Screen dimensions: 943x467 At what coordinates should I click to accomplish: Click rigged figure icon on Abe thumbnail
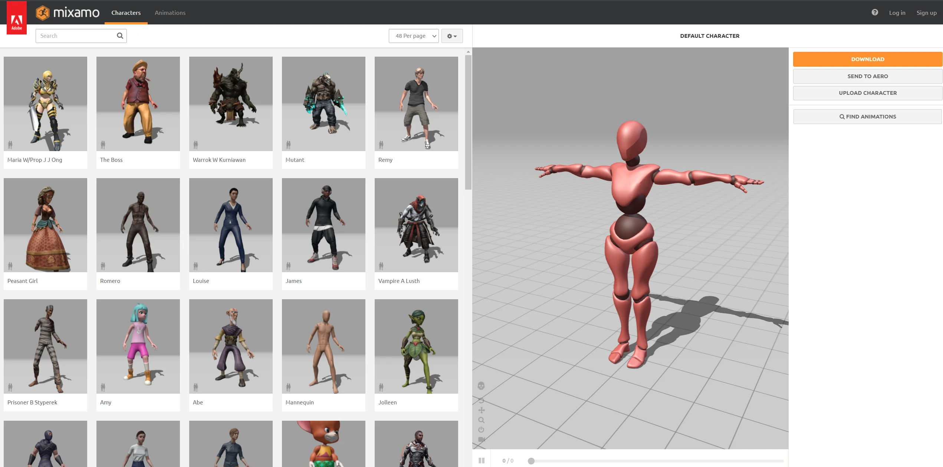point(195,387)
